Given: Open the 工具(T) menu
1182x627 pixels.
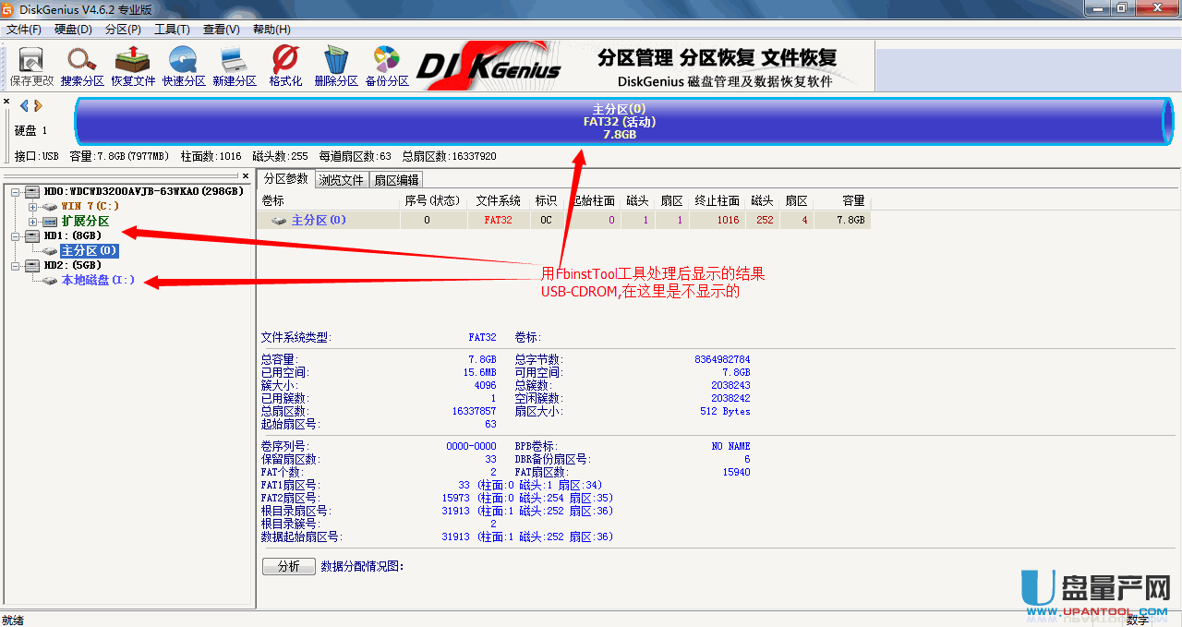Looking at the screenshot, I should click(172, 30).
